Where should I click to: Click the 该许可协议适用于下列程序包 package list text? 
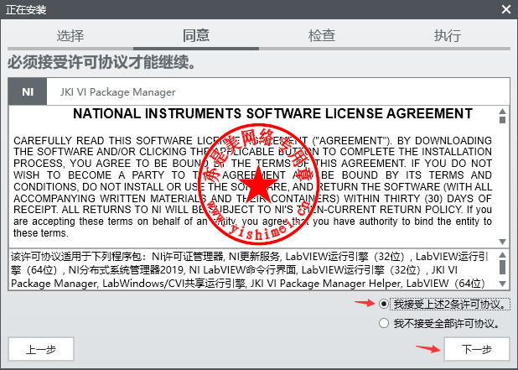coord(251,270)
